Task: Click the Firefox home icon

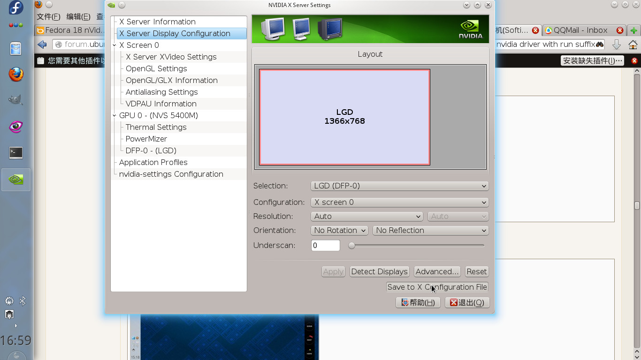Action: pos(633,45)
